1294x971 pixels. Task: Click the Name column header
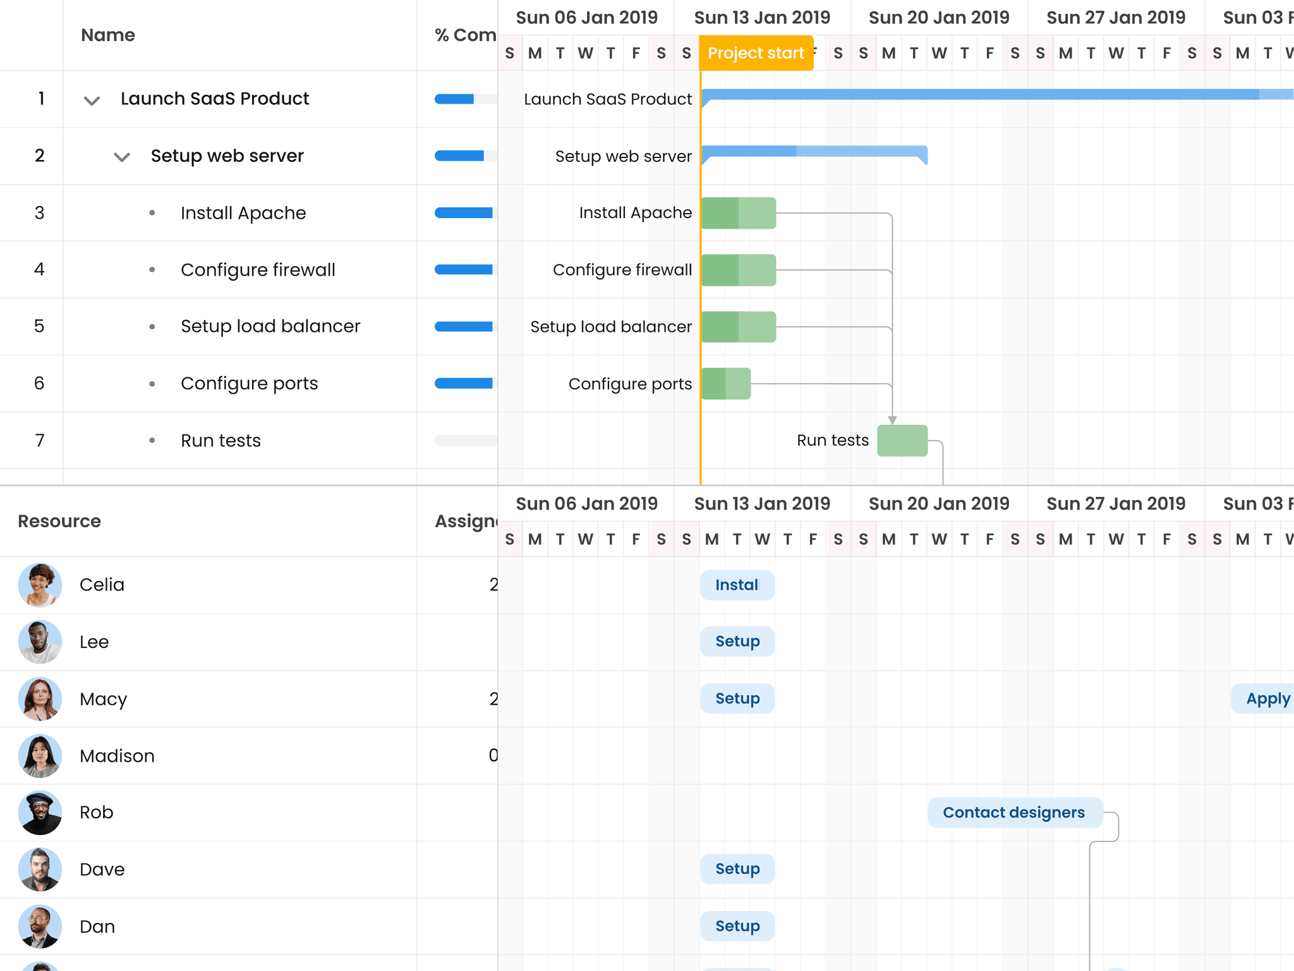coord(107,35)
